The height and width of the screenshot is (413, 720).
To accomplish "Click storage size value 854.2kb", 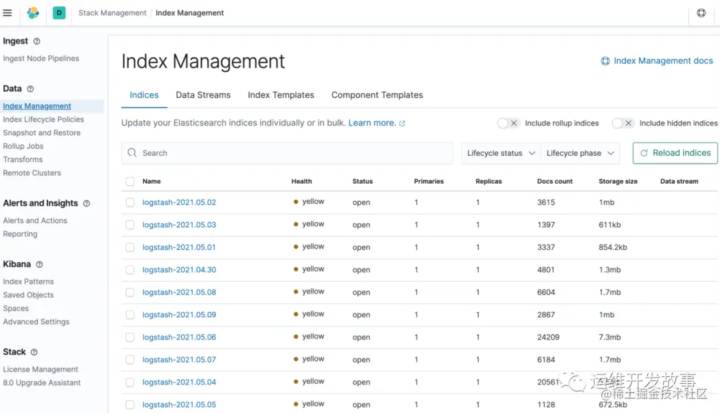I will tap(613, 247).
